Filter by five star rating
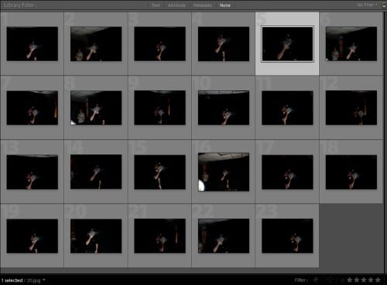Viewport: 387px width, 285px height. tap(378, 280)
